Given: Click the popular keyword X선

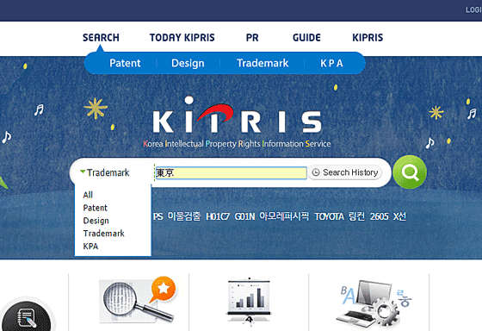Looking at the screenshot, I should [x=399, y=216].
